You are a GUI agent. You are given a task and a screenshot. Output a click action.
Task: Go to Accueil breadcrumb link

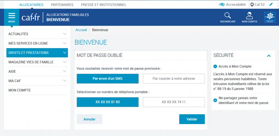(81, 30)
